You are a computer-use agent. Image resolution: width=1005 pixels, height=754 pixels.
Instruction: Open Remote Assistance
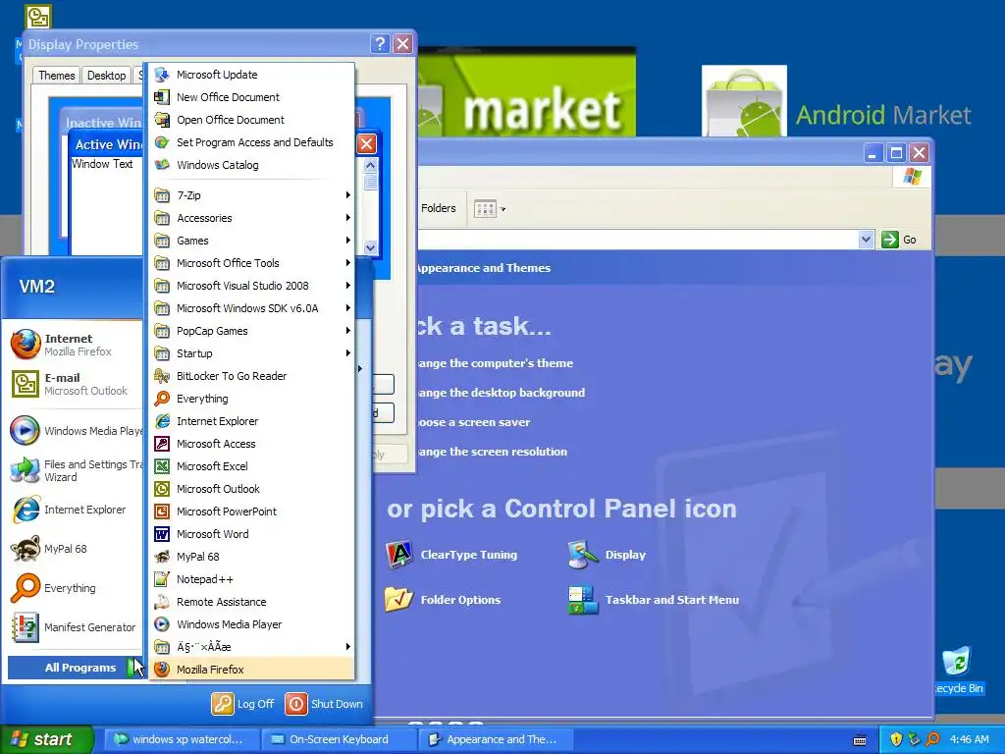252,602
